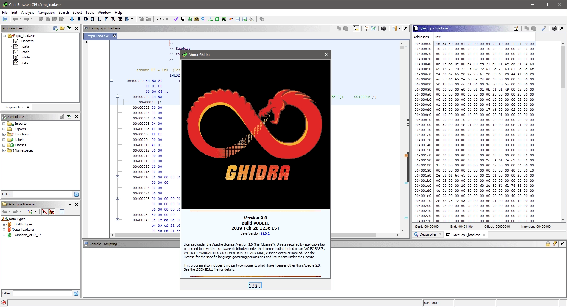The width and height of the screenshot is (567, 307).
Task: Navigate to next Instruction (I) toolbar icon
Action: 79,19
